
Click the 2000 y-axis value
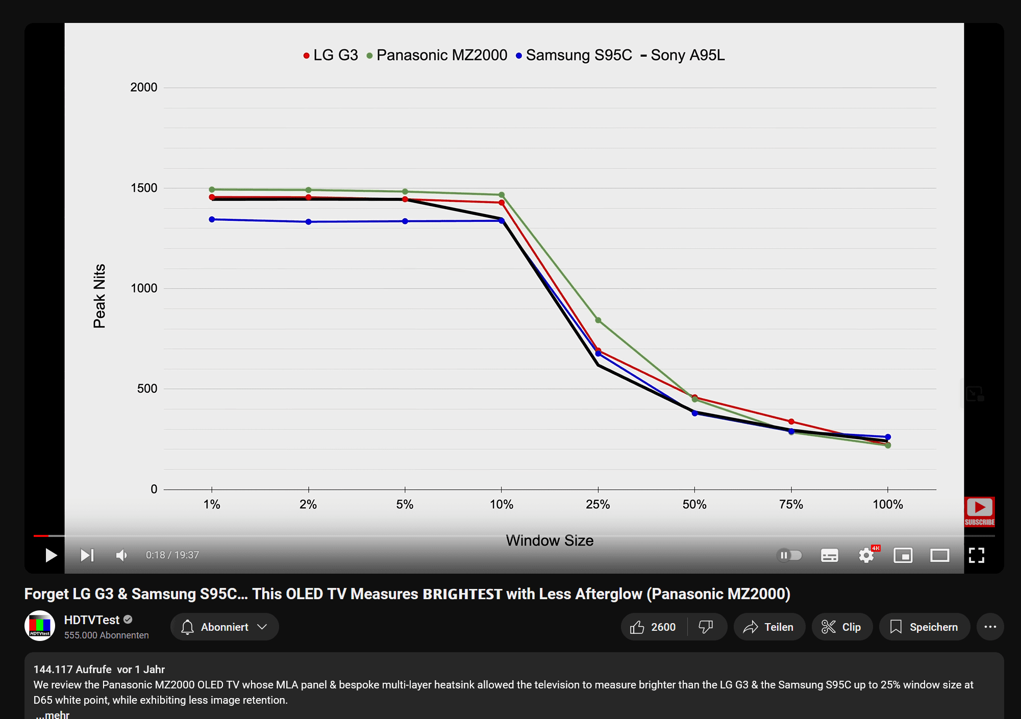(x=144, y=87)
